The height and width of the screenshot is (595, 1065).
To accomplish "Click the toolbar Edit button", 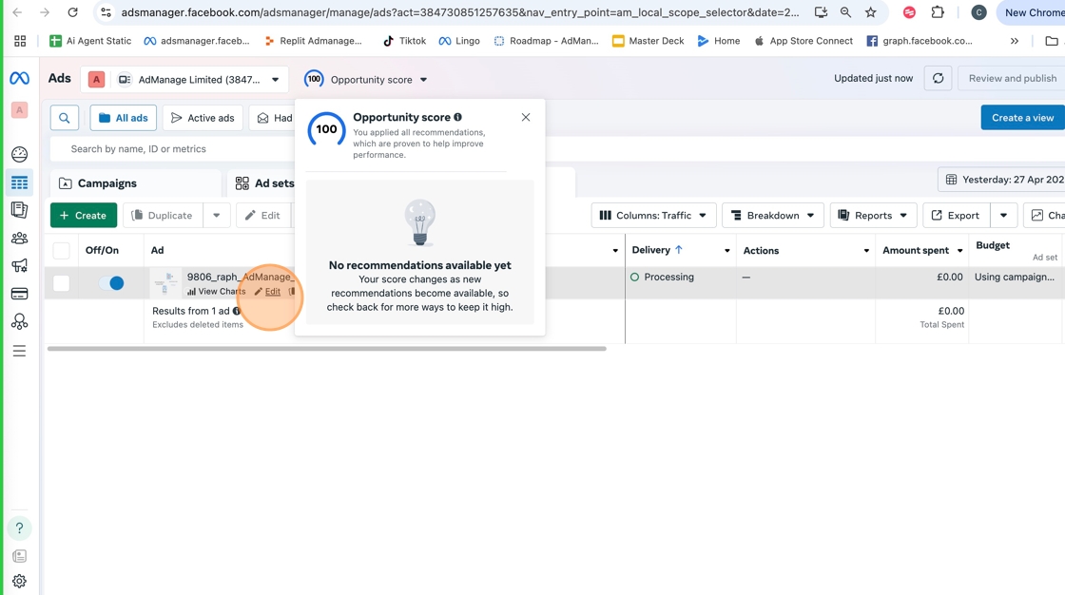I will 263,216.
